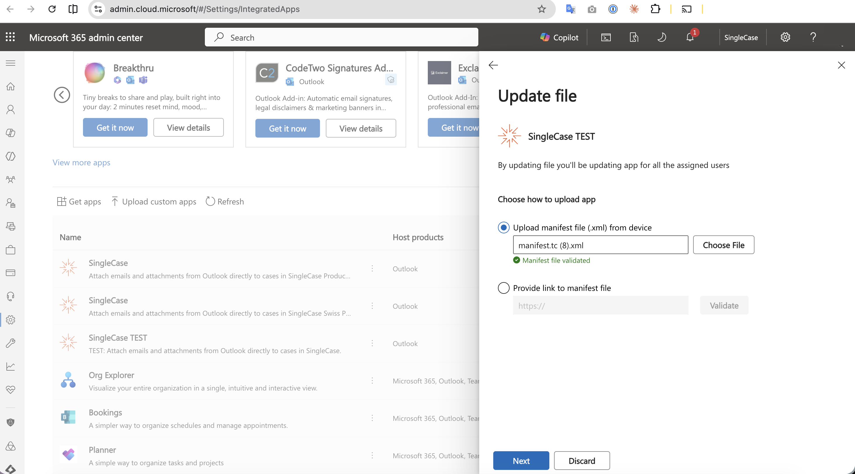
Task: Open Setup wrench sidebar icon
Action: coord(11,343)
